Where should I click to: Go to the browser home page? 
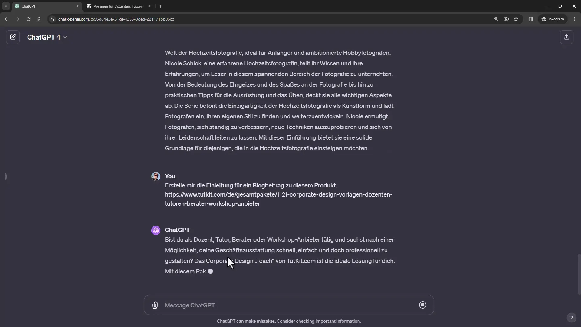[x=39, y=19]
